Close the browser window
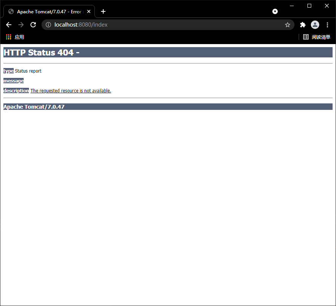The image size is (336, 306). click(327, 6)
